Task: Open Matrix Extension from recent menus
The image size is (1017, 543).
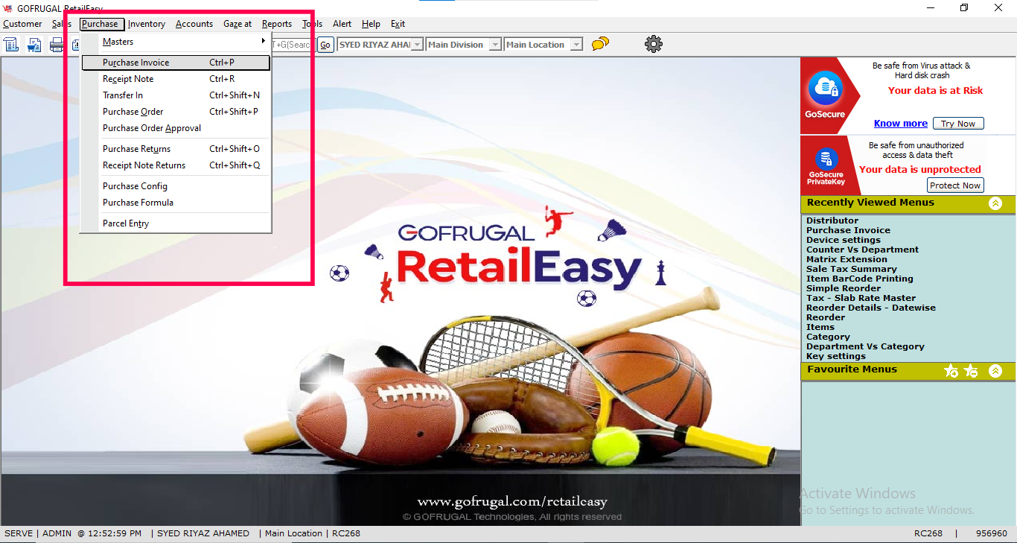Action: (x=847, y=259)
